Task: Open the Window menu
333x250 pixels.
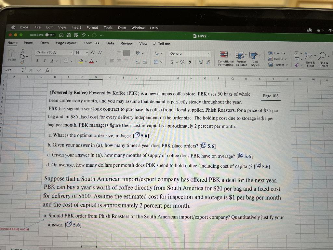Action: [x=138, y=28]
